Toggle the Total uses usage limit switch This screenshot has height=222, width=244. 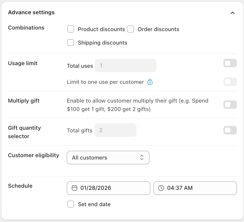[x=230, y=63]
